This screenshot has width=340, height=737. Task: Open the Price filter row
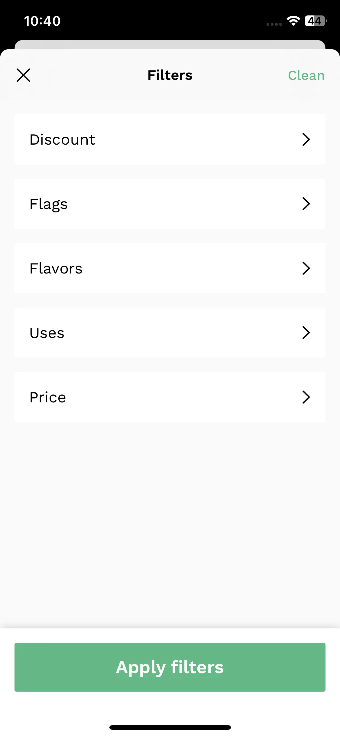(170, 397)
